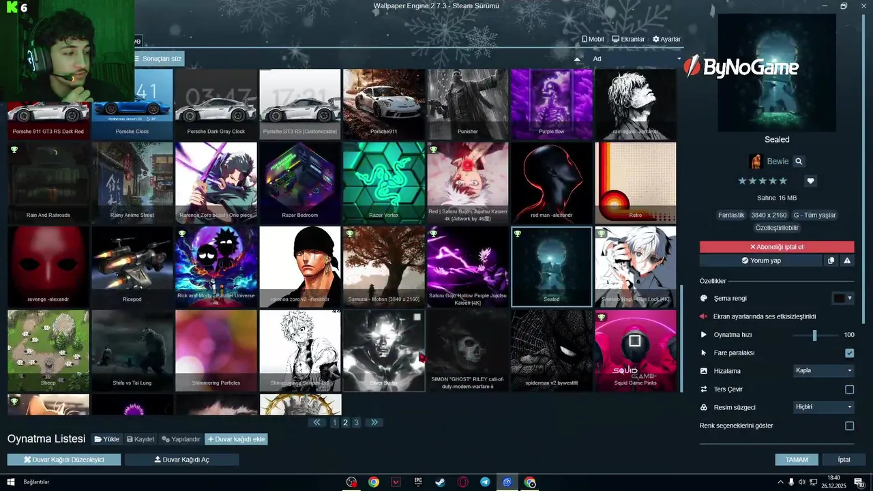
Task: Select the Porsche911 wallpaper thumbnail
Action: [384, 104]
